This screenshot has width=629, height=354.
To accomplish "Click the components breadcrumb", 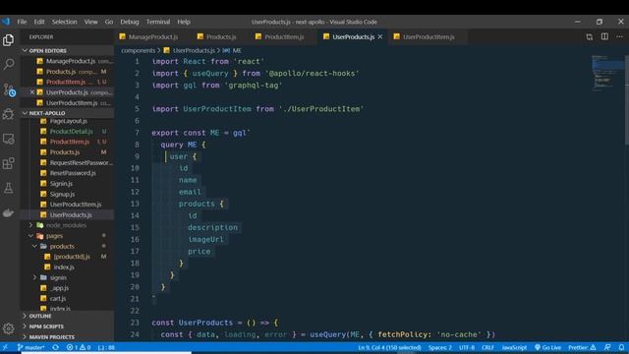I will tap(138, 50).
